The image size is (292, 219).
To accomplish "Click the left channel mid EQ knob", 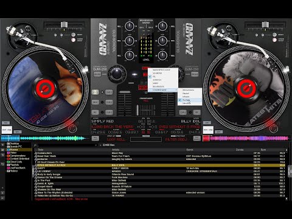I will [x=129, y=41].
